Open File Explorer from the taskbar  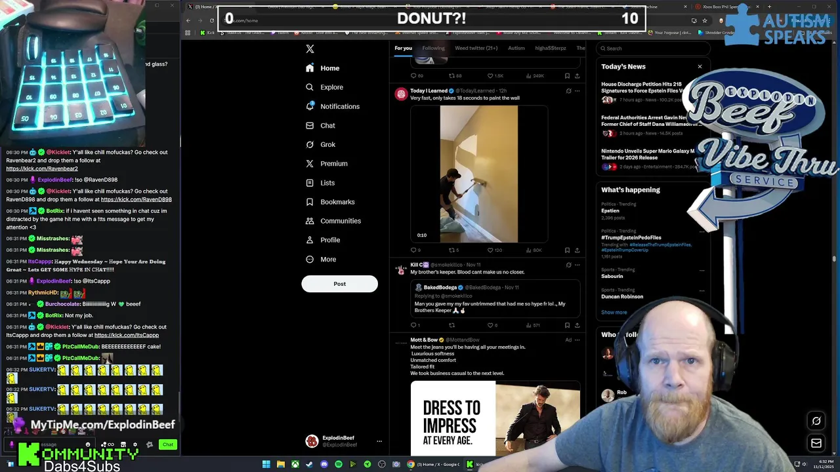(x=281, y=464)
